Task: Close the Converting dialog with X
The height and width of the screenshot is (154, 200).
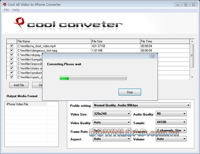Action: 153,56
